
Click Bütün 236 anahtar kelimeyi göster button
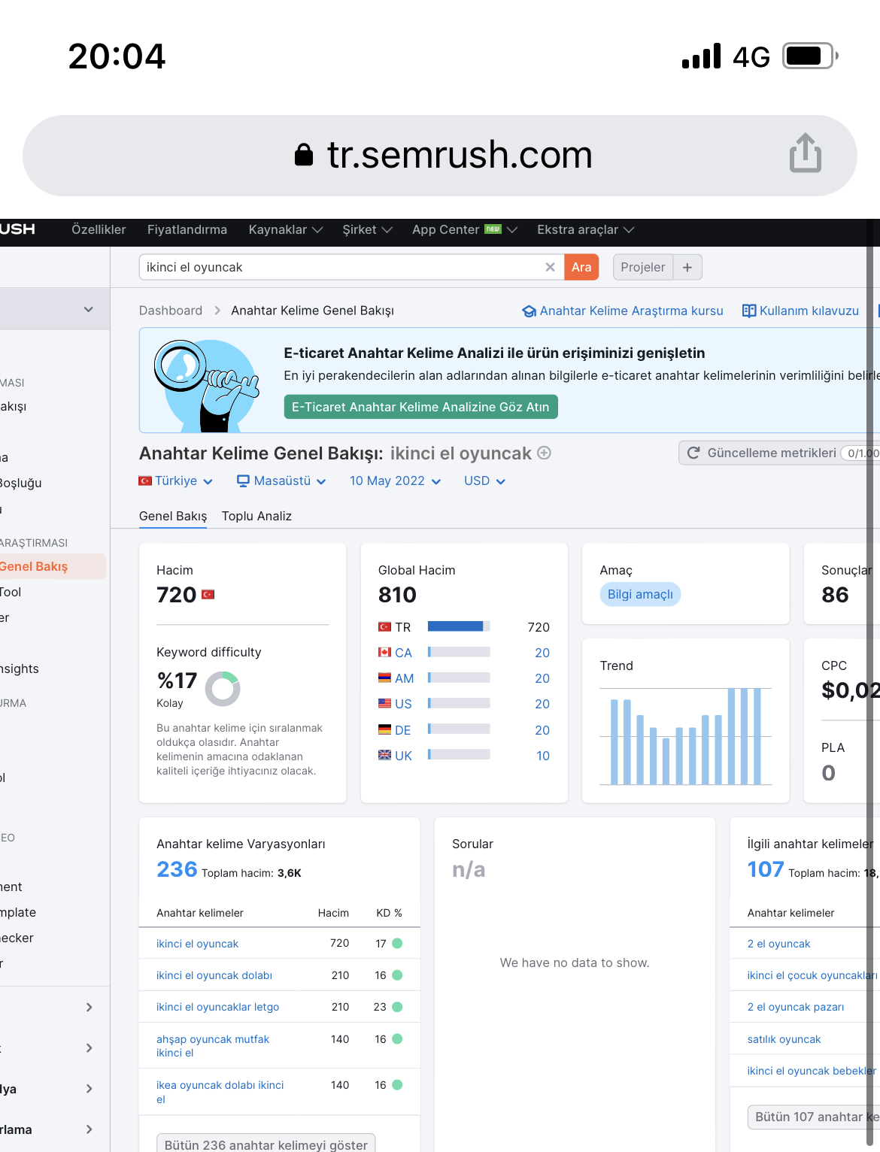266,1144
